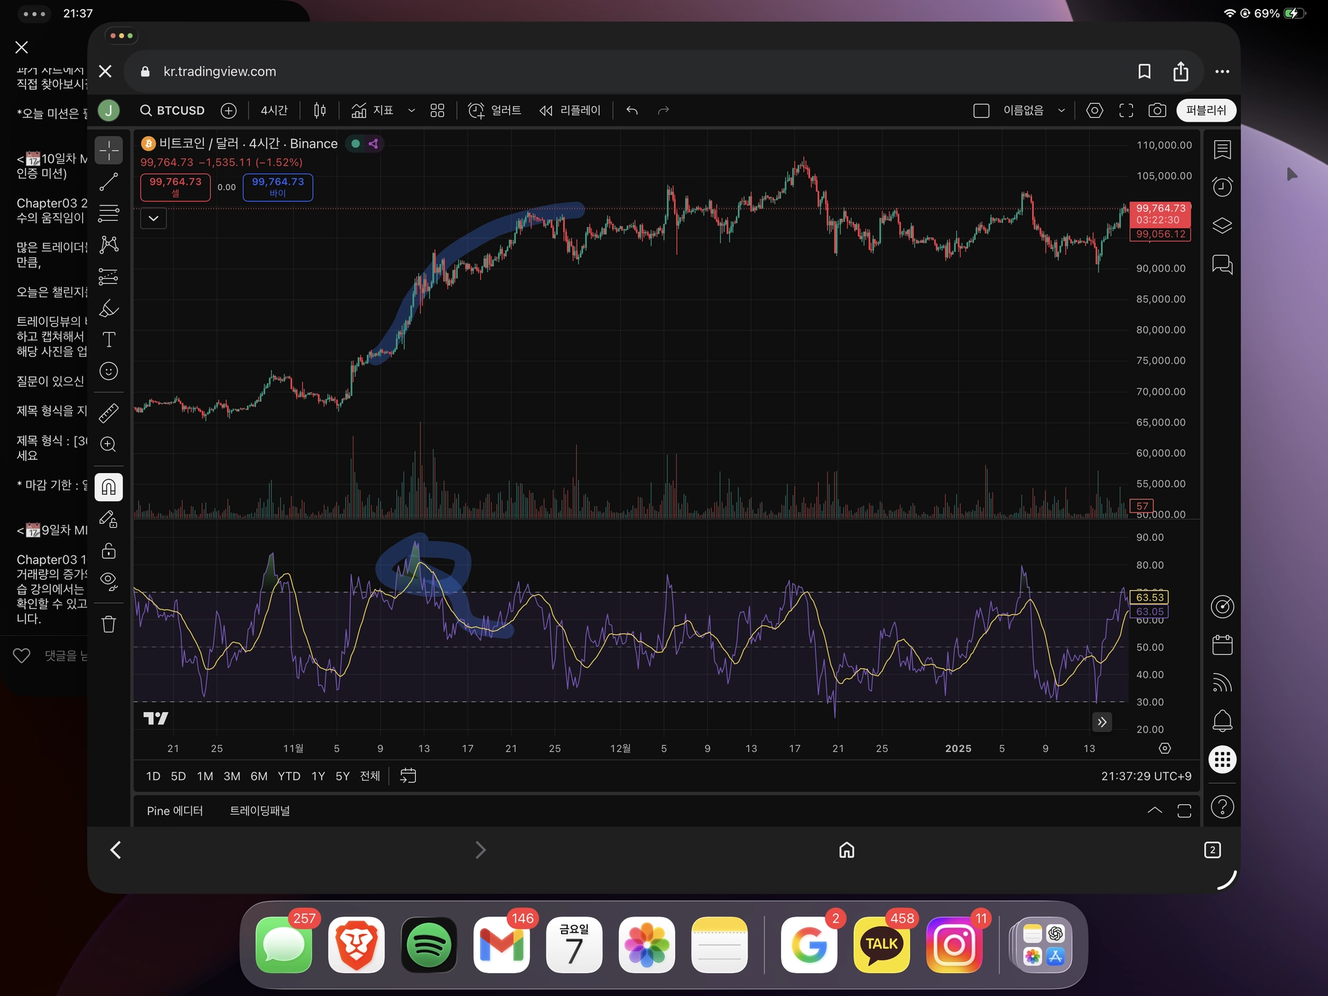Open the alerts alarm clock panel
Image resolution: width=1328 pixels, height=996 pixels.
[x=1222, y=187]
